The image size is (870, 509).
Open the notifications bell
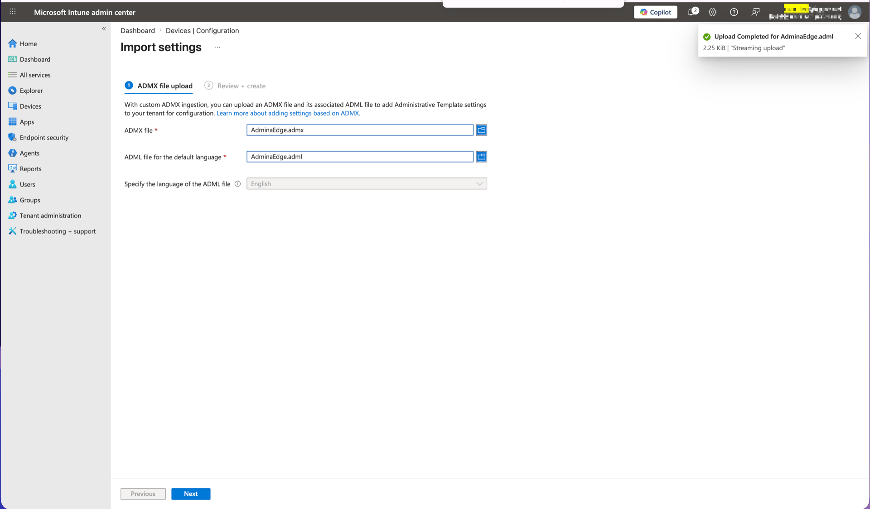pyautogui.click(x=692, y=12)
